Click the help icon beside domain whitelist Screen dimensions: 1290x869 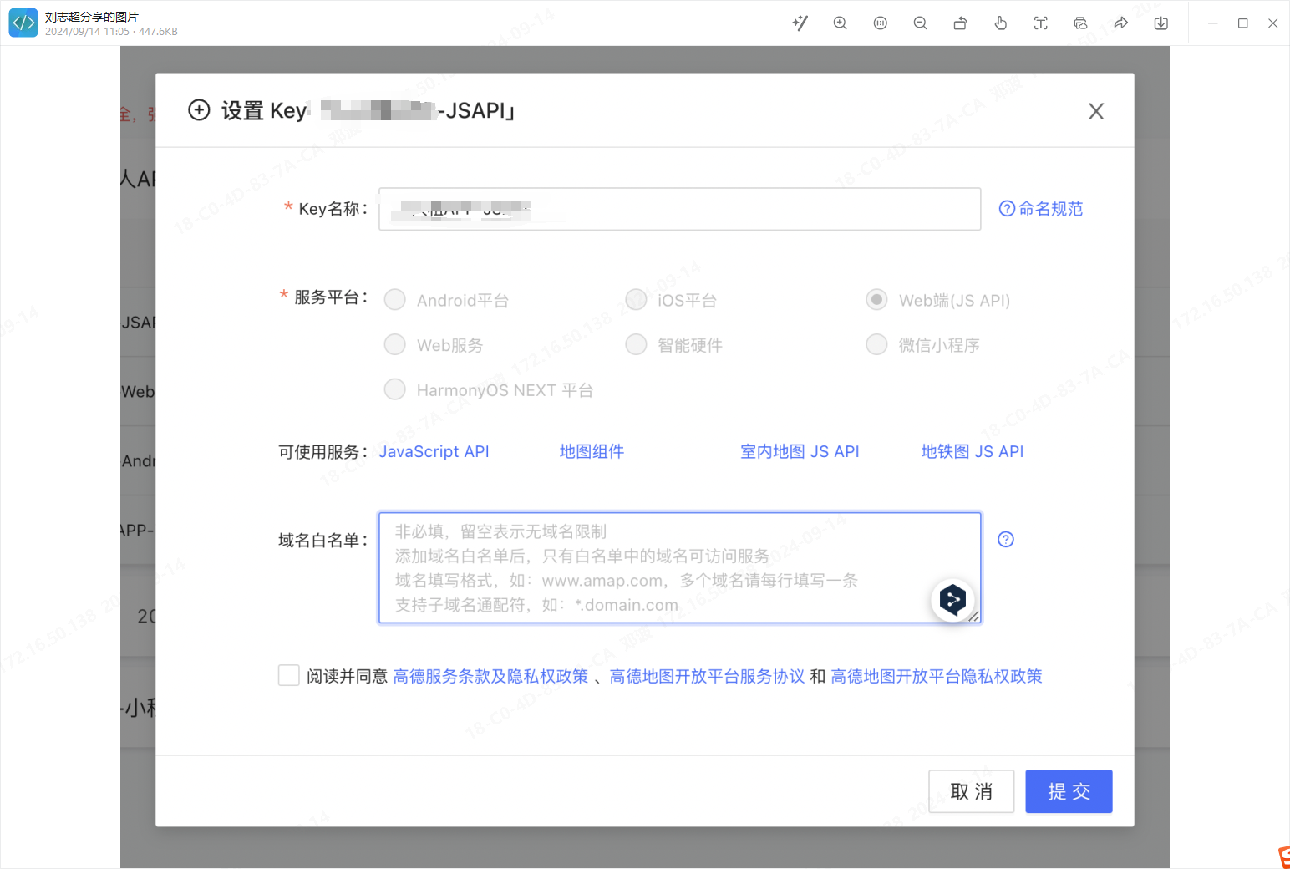(1006, 539)
